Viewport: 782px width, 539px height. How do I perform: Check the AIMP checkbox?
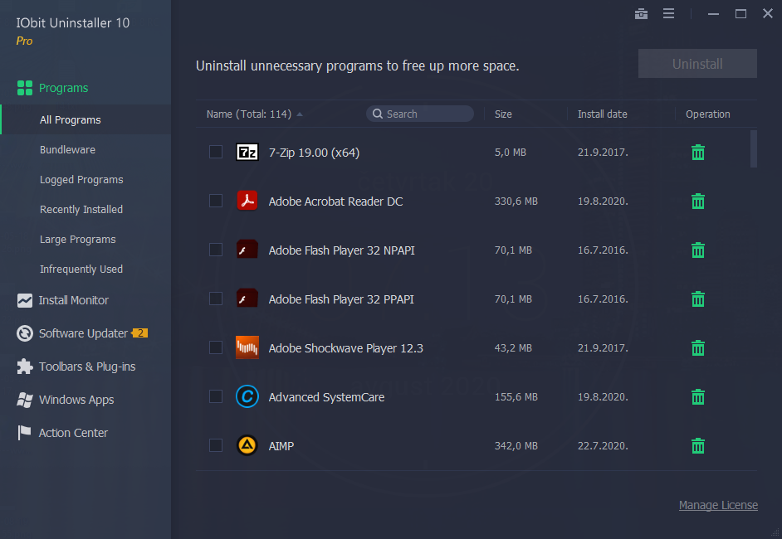click(216, 445)
